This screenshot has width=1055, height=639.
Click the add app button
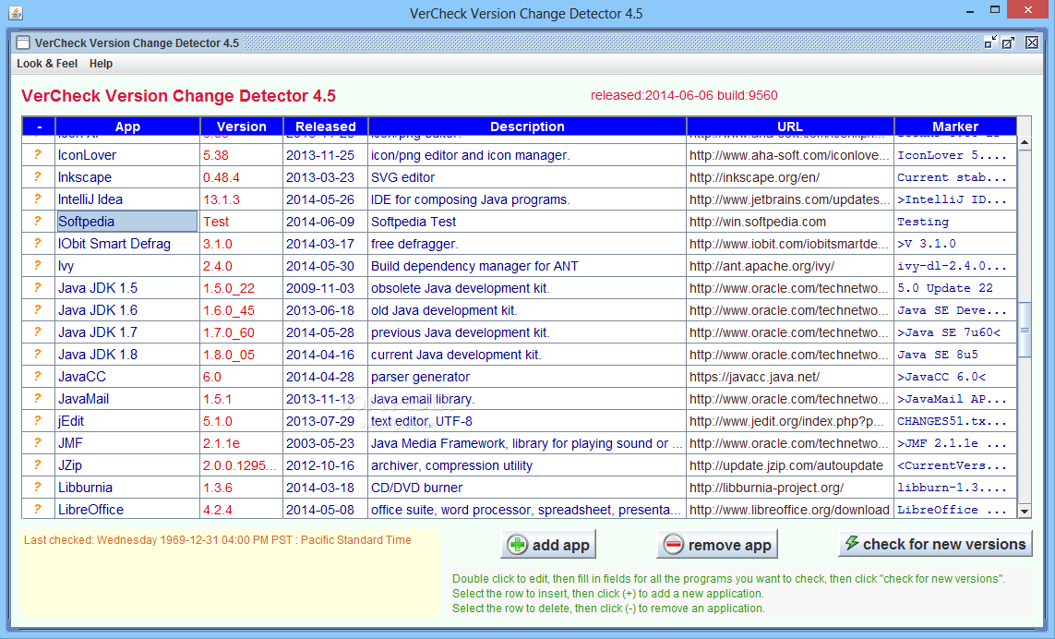(548, 545)
